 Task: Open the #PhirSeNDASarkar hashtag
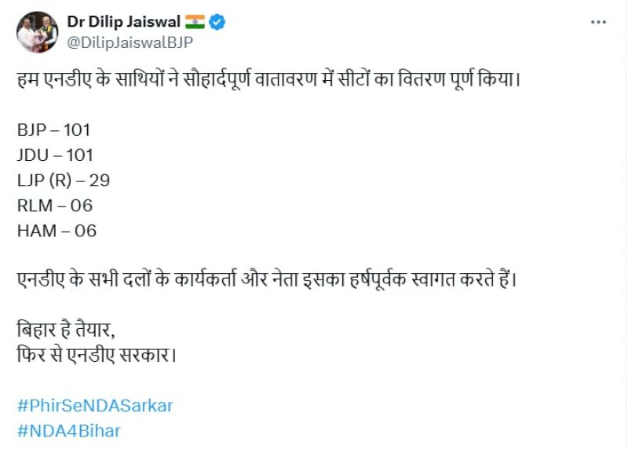[94, 406]
